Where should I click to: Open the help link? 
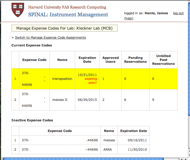click(x=129, y=18)
